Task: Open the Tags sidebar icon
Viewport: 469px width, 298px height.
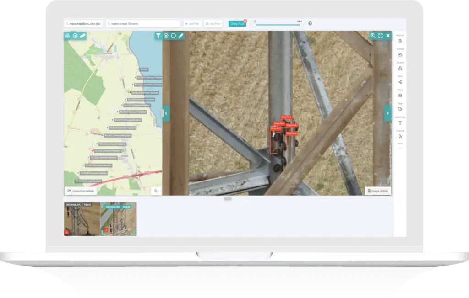Action: (x=400, y=109)
